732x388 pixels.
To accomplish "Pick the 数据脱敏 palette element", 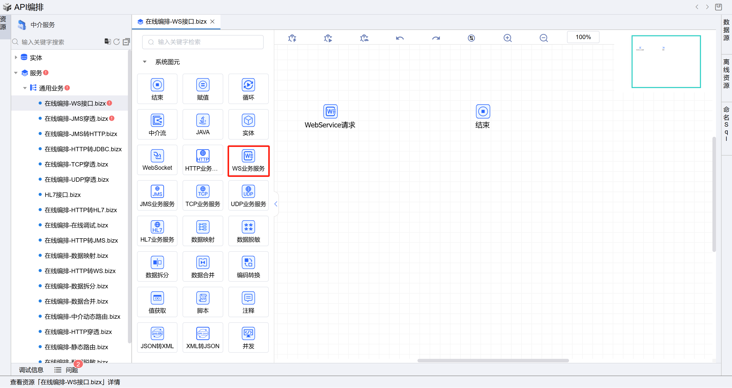I will click(x=248, y=231).
